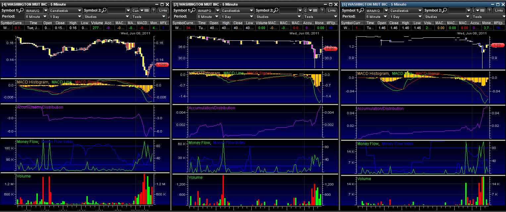506x212 pixels.
Task: Click the Time column header in window [2]
Action: tap(202, 23)
